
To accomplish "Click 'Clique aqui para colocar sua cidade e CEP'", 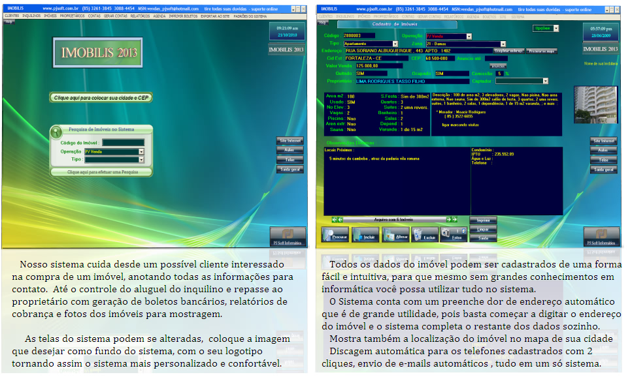I will 101,97.
